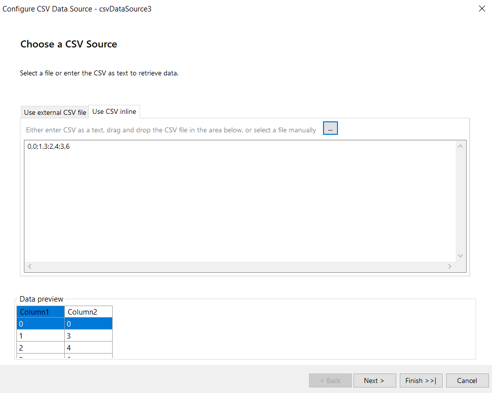
Task: Select the Column1 header in Data preview
Action: pos(40,312)
